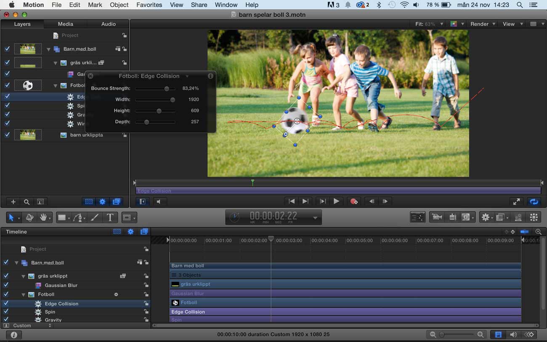Select the Text tool in toolbar
This screenshot has width=547, height=342.
tap(110, 217)
